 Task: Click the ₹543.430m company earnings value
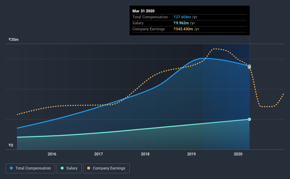[x=183, y=29]
